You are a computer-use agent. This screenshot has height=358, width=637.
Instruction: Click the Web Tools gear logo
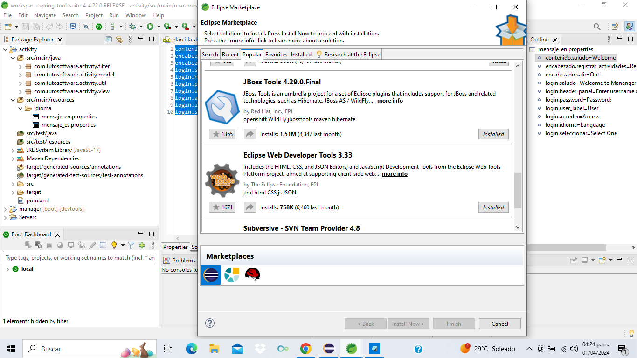tap(222, 180)
